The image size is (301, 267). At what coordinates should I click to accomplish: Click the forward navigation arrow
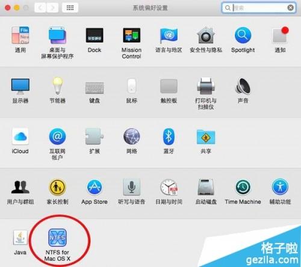[52, 8]
